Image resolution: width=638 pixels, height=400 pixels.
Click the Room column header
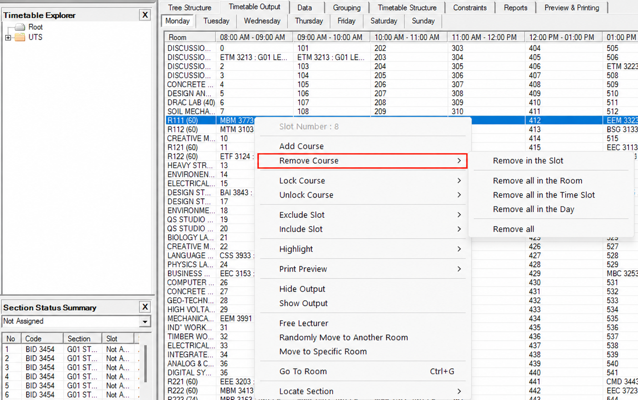point(190,37)
